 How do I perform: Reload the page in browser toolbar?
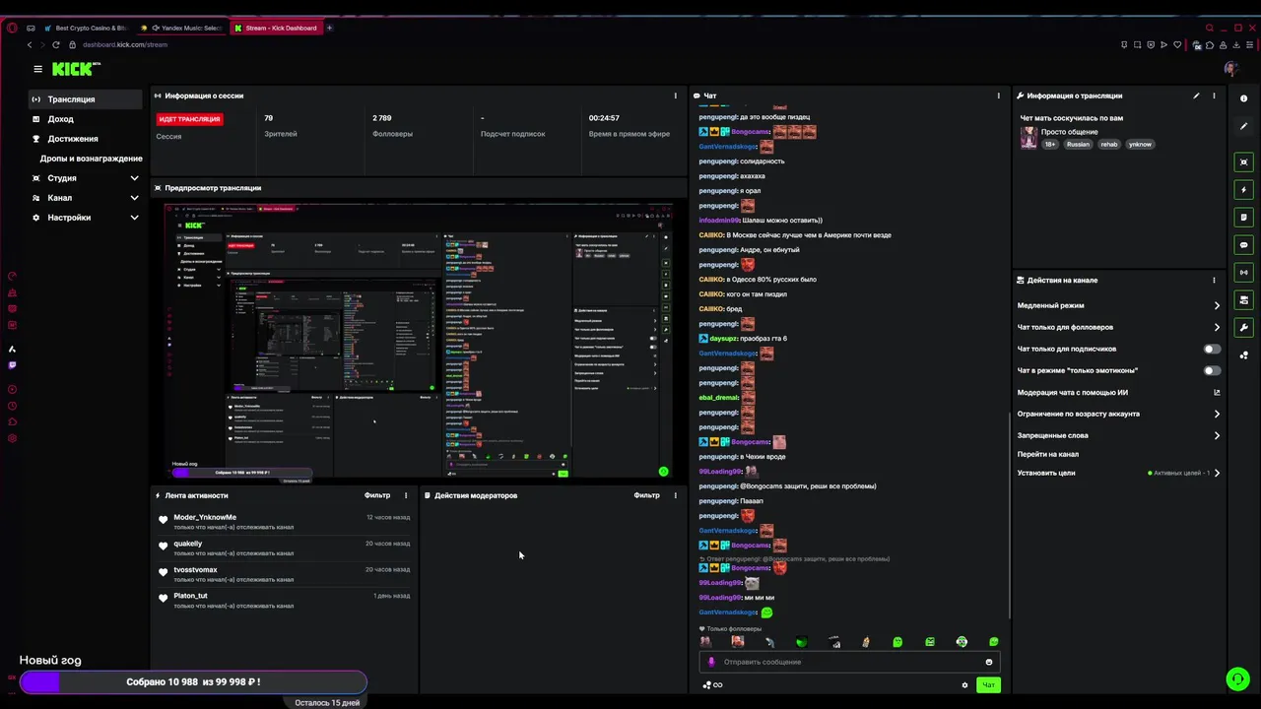point(55,44)
